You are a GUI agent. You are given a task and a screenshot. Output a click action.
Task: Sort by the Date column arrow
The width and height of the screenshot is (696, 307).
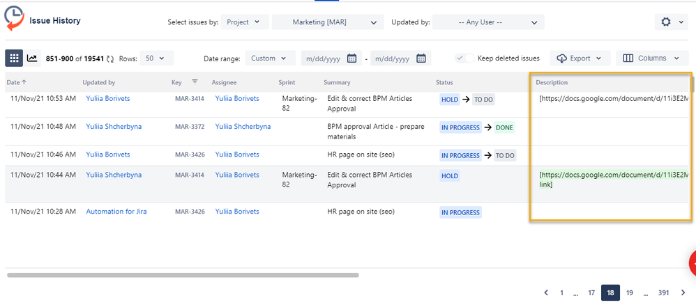[24, 82]
